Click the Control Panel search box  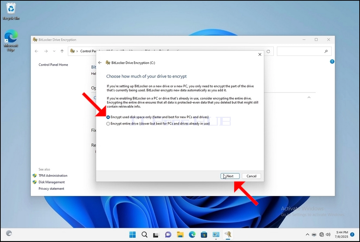tap(304, 51)
